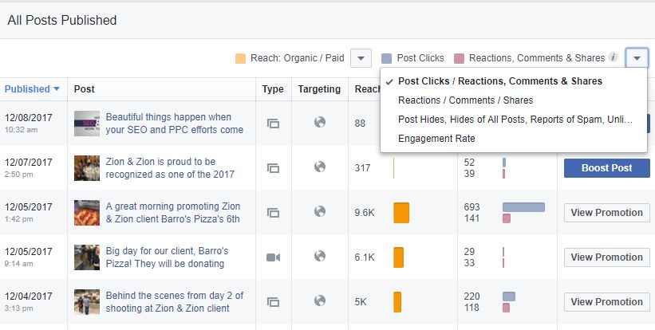Image resolution: width=655 pixels, height=330 pixels.
Task: Click View Promotion for the 12/04/2017 post
Action: [x=606, y=302]
